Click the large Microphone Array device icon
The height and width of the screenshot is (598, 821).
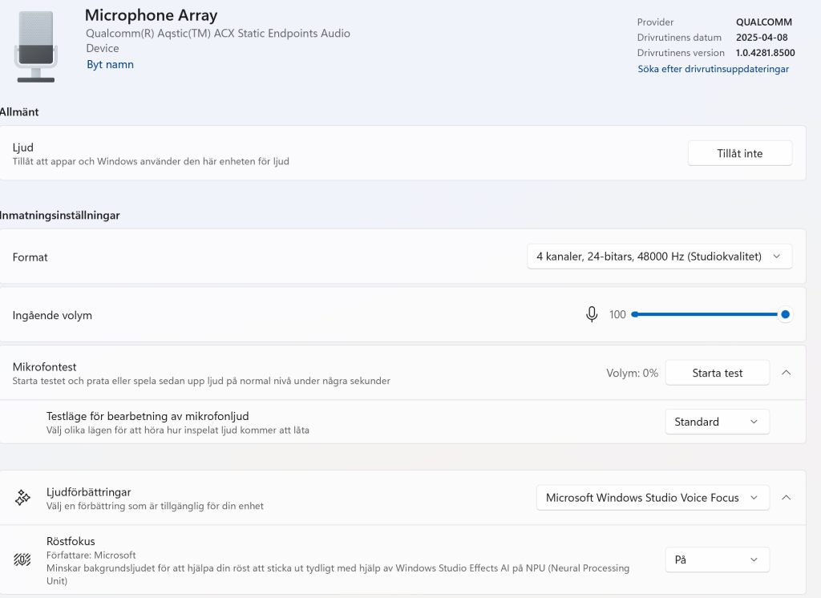coord(35,46)
